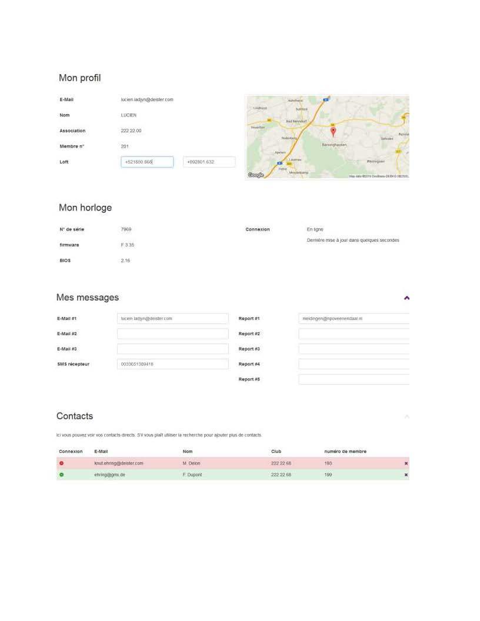Click the serial number value 7969
Viewport: 480px width, 621px height.
click(x=126, y=229)
